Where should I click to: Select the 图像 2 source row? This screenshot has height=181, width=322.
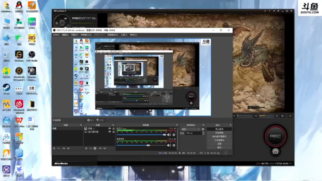pos(99,128)
